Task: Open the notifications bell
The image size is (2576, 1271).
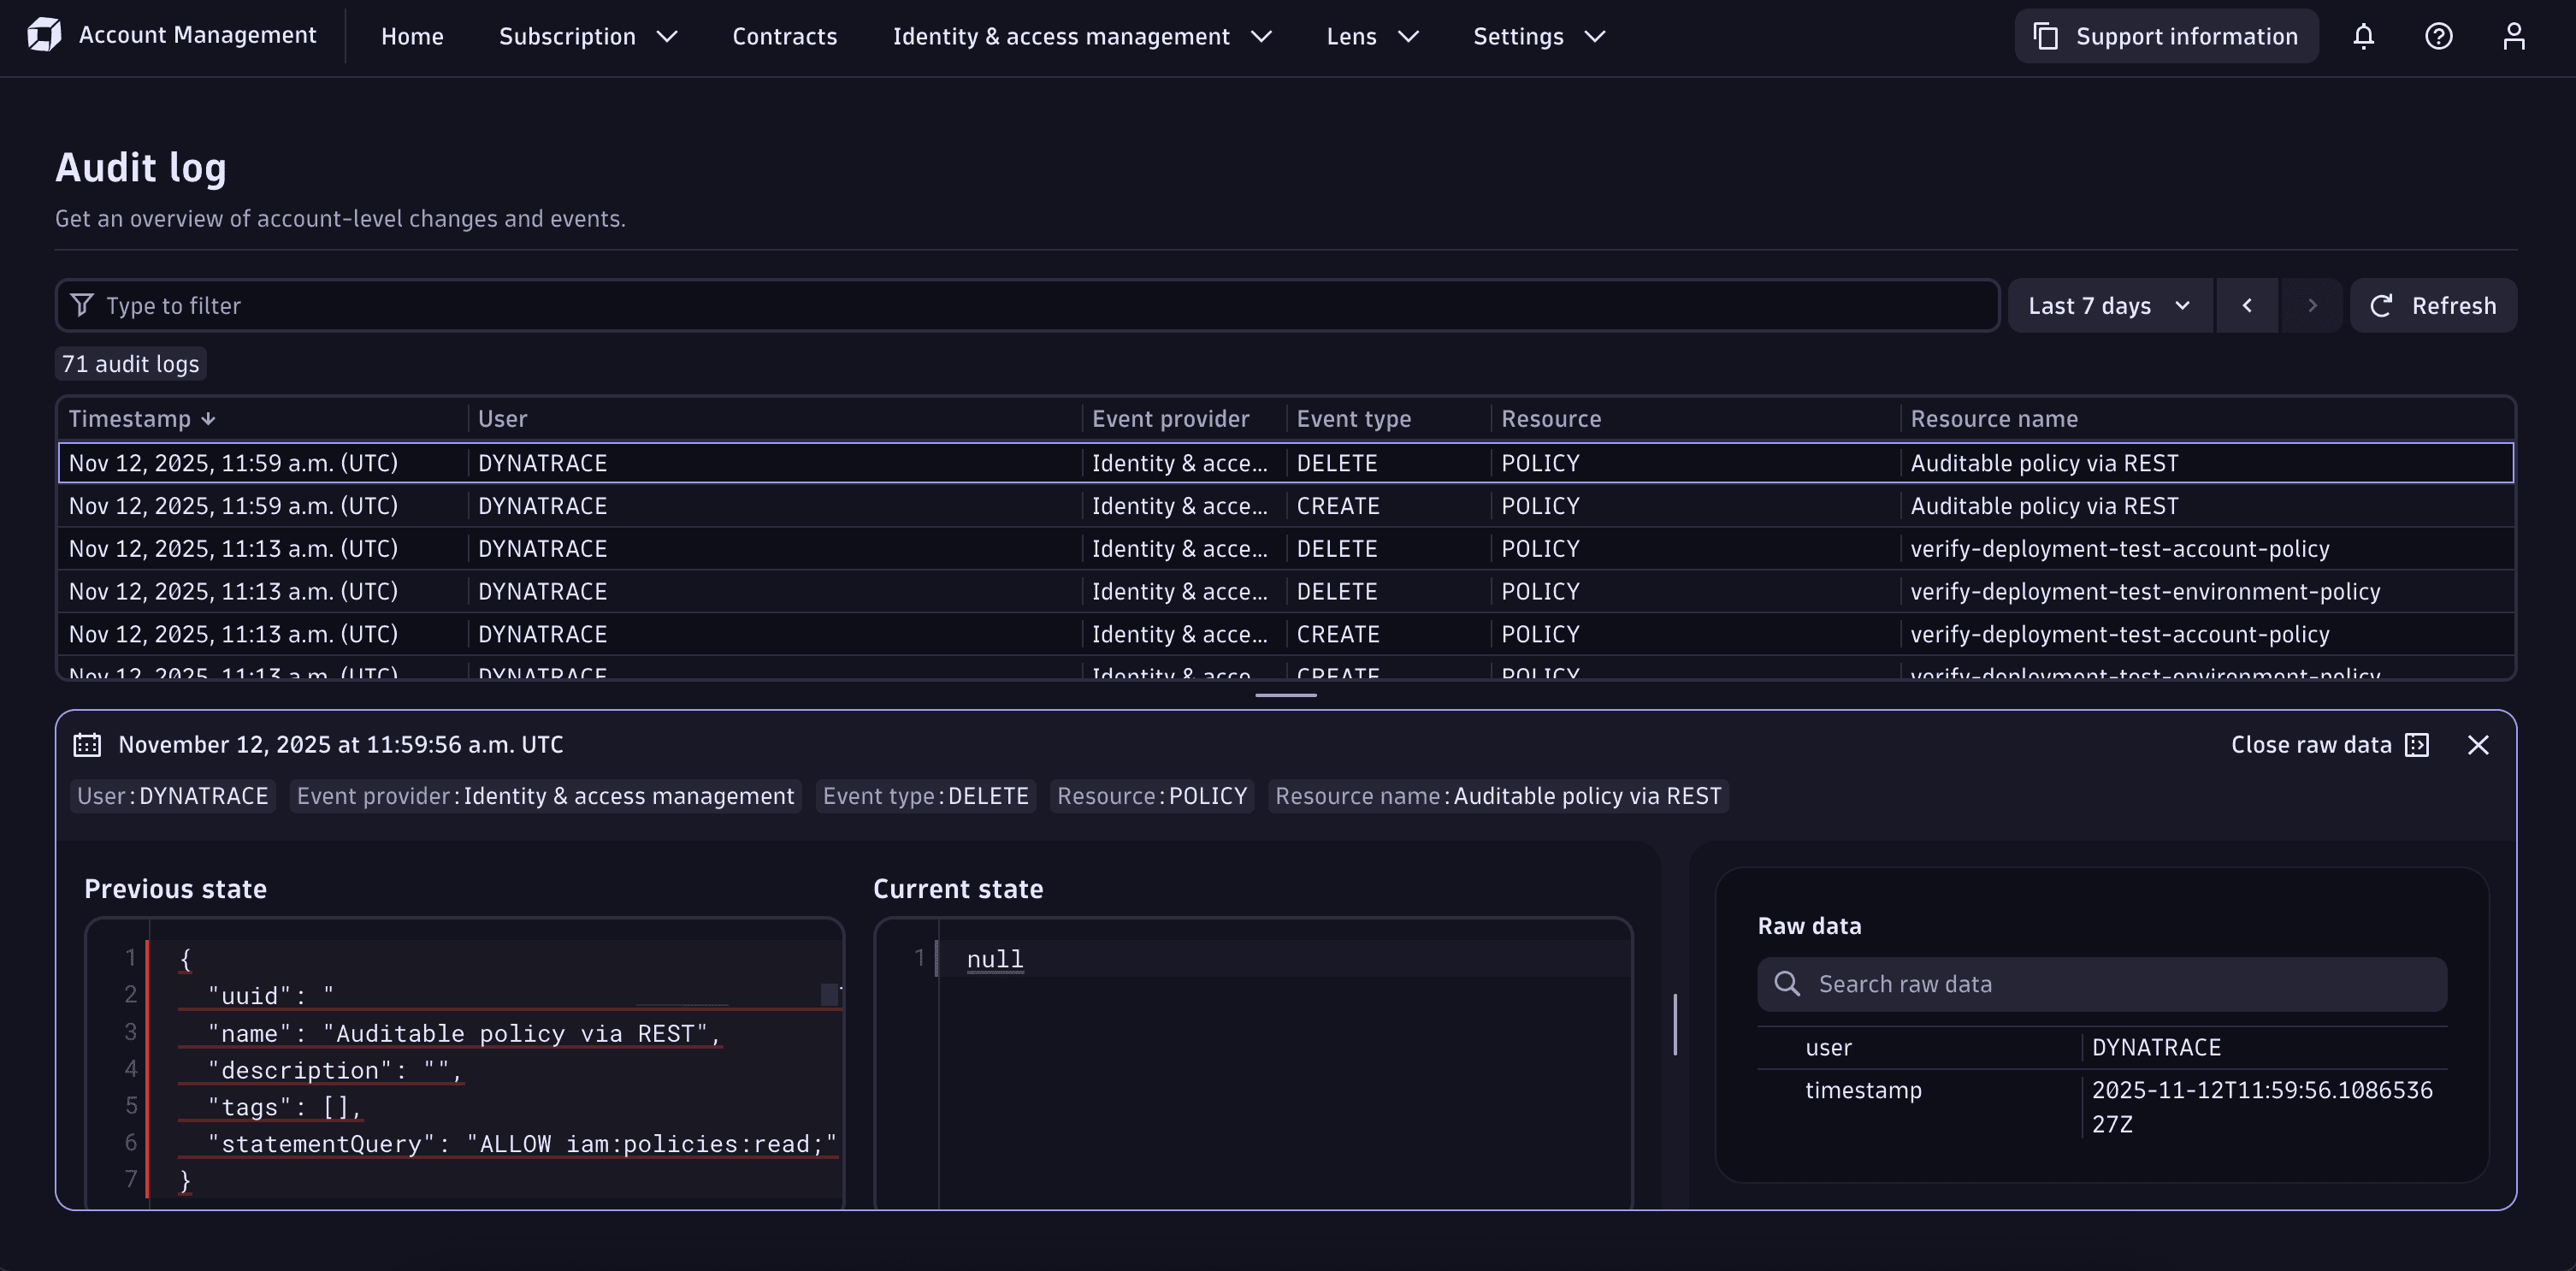Action: click(2363, 36)
